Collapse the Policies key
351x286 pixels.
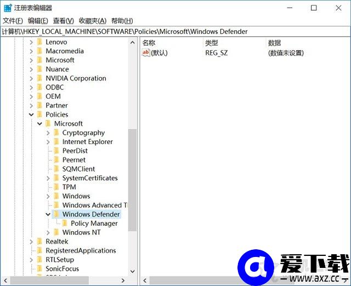click(31, 115)
